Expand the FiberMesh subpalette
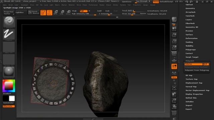Screen dimensions: 214x120 (x=190, y=23)
